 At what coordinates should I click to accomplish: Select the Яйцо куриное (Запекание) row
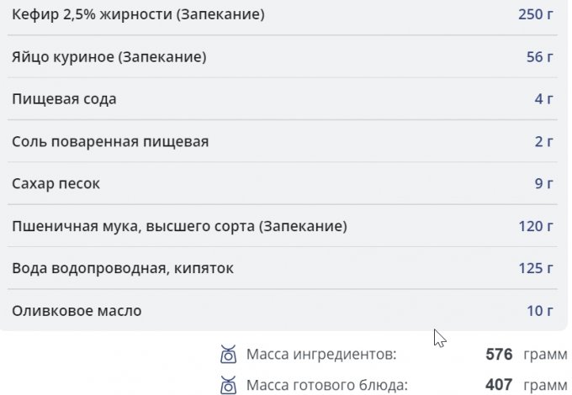pos(109,57)
